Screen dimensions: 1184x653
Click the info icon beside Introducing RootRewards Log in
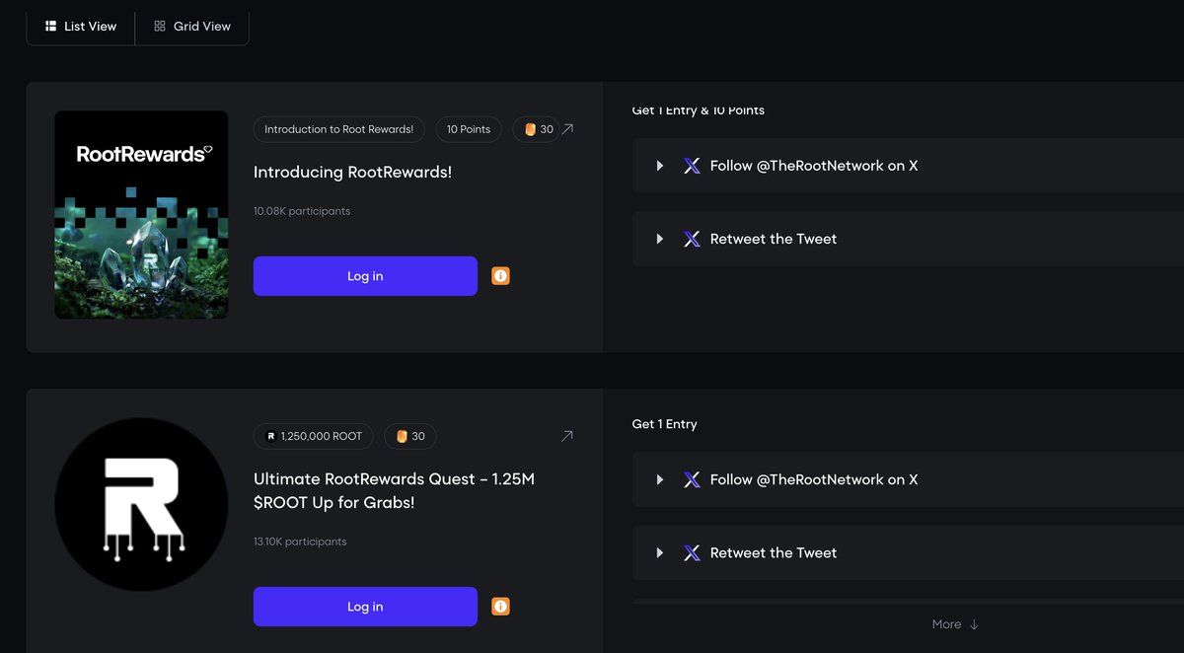pyautogui.click(x=501, y=276)
